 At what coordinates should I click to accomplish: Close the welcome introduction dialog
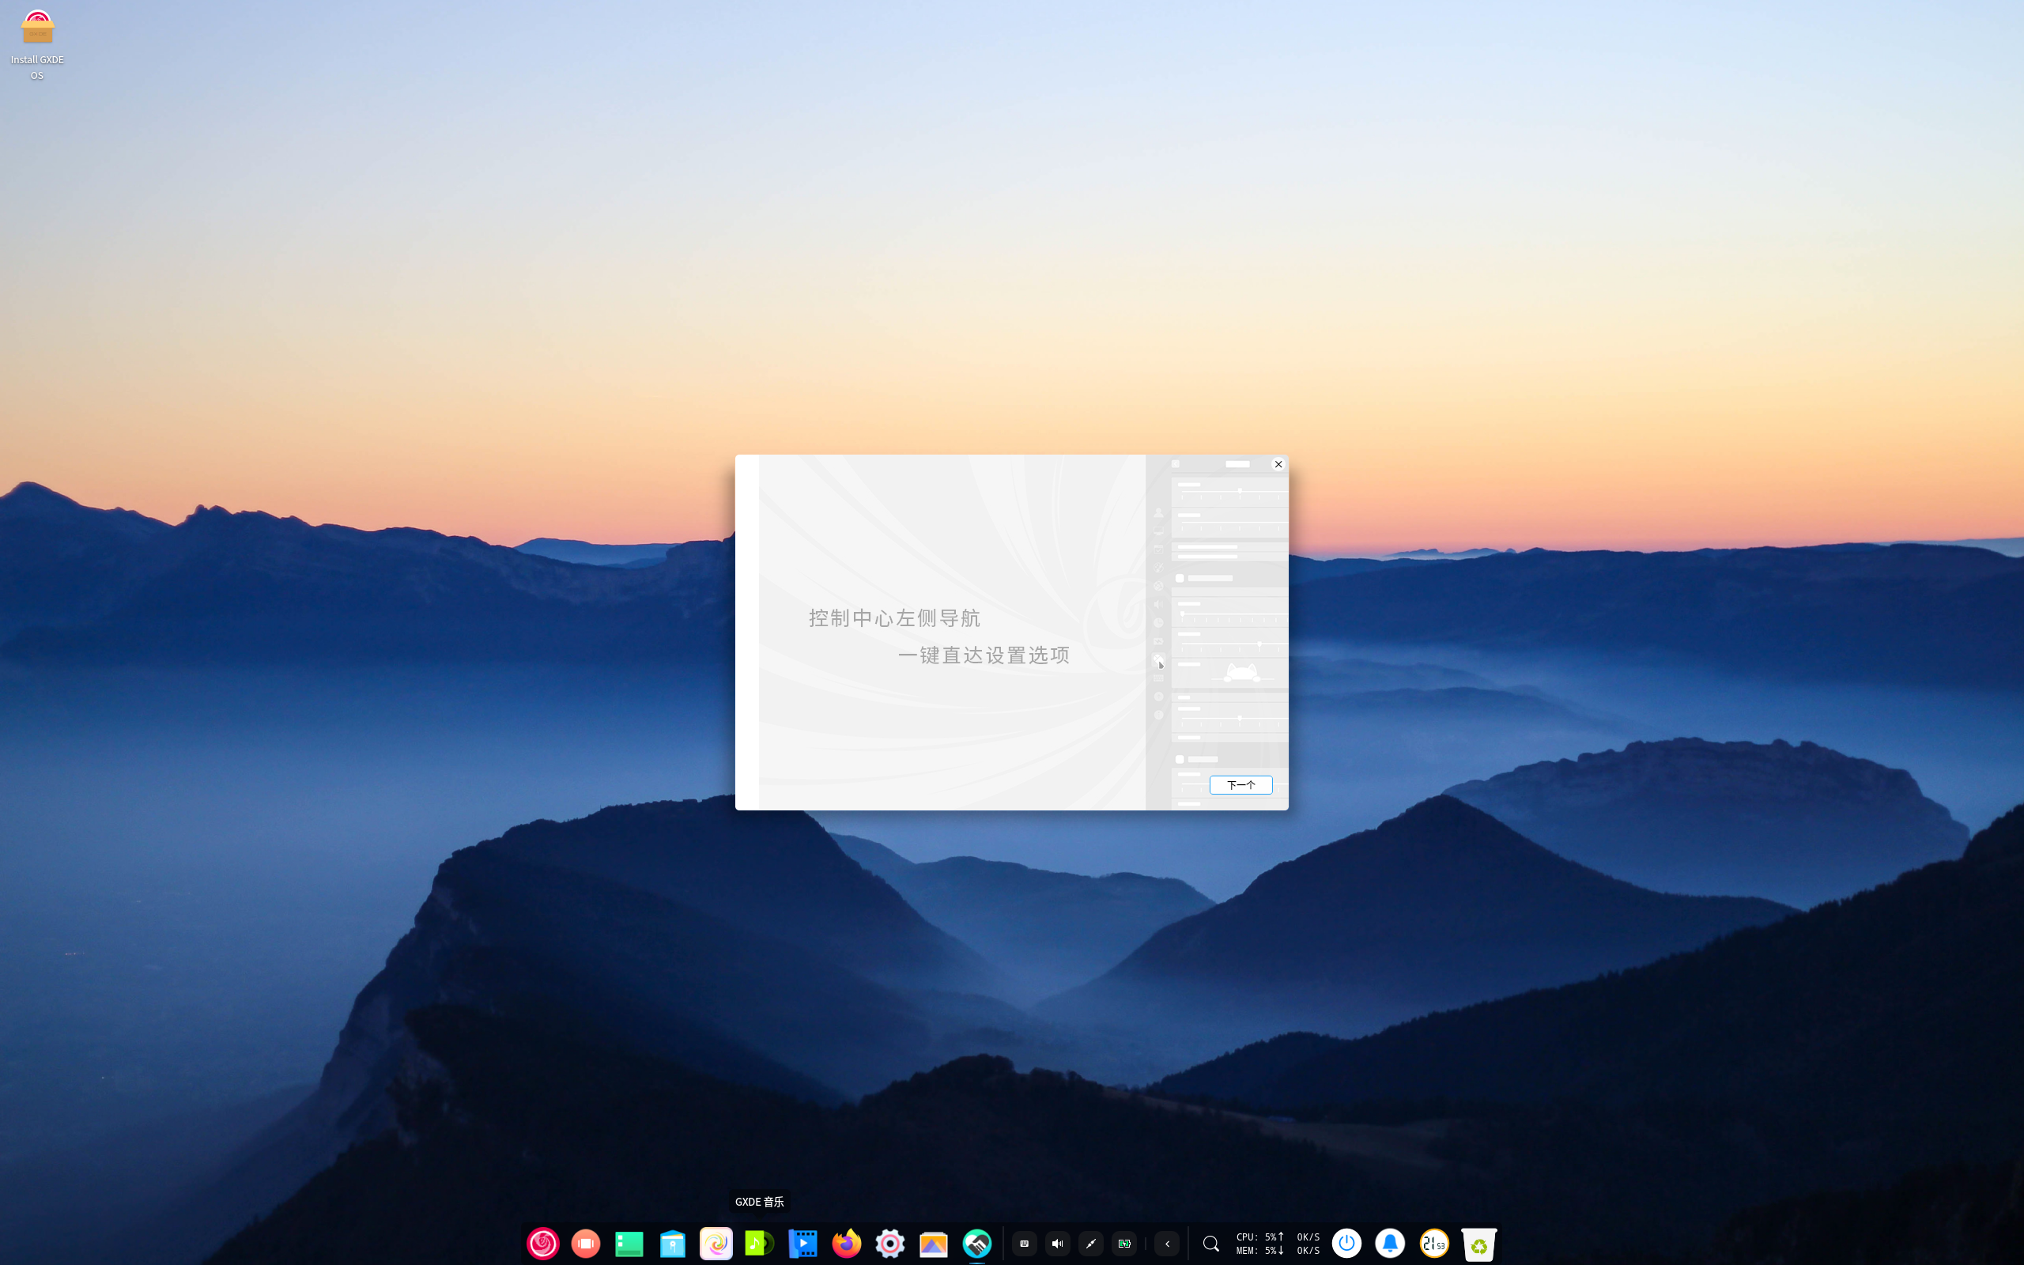(x=1278, y=464)
